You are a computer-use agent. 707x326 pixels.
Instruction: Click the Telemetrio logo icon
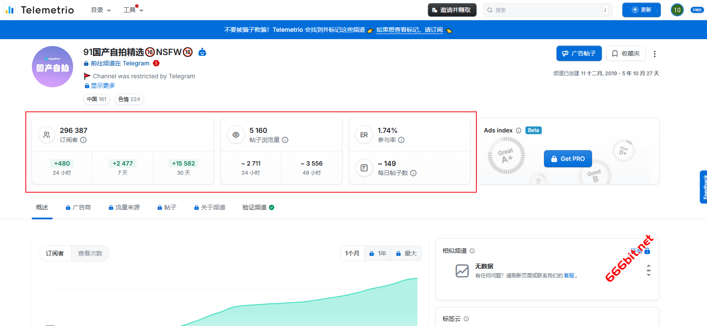coord(9,10)
